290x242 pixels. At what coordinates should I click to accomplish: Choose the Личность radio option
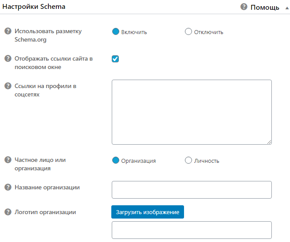pyautogui.click(x=188, y=160)
